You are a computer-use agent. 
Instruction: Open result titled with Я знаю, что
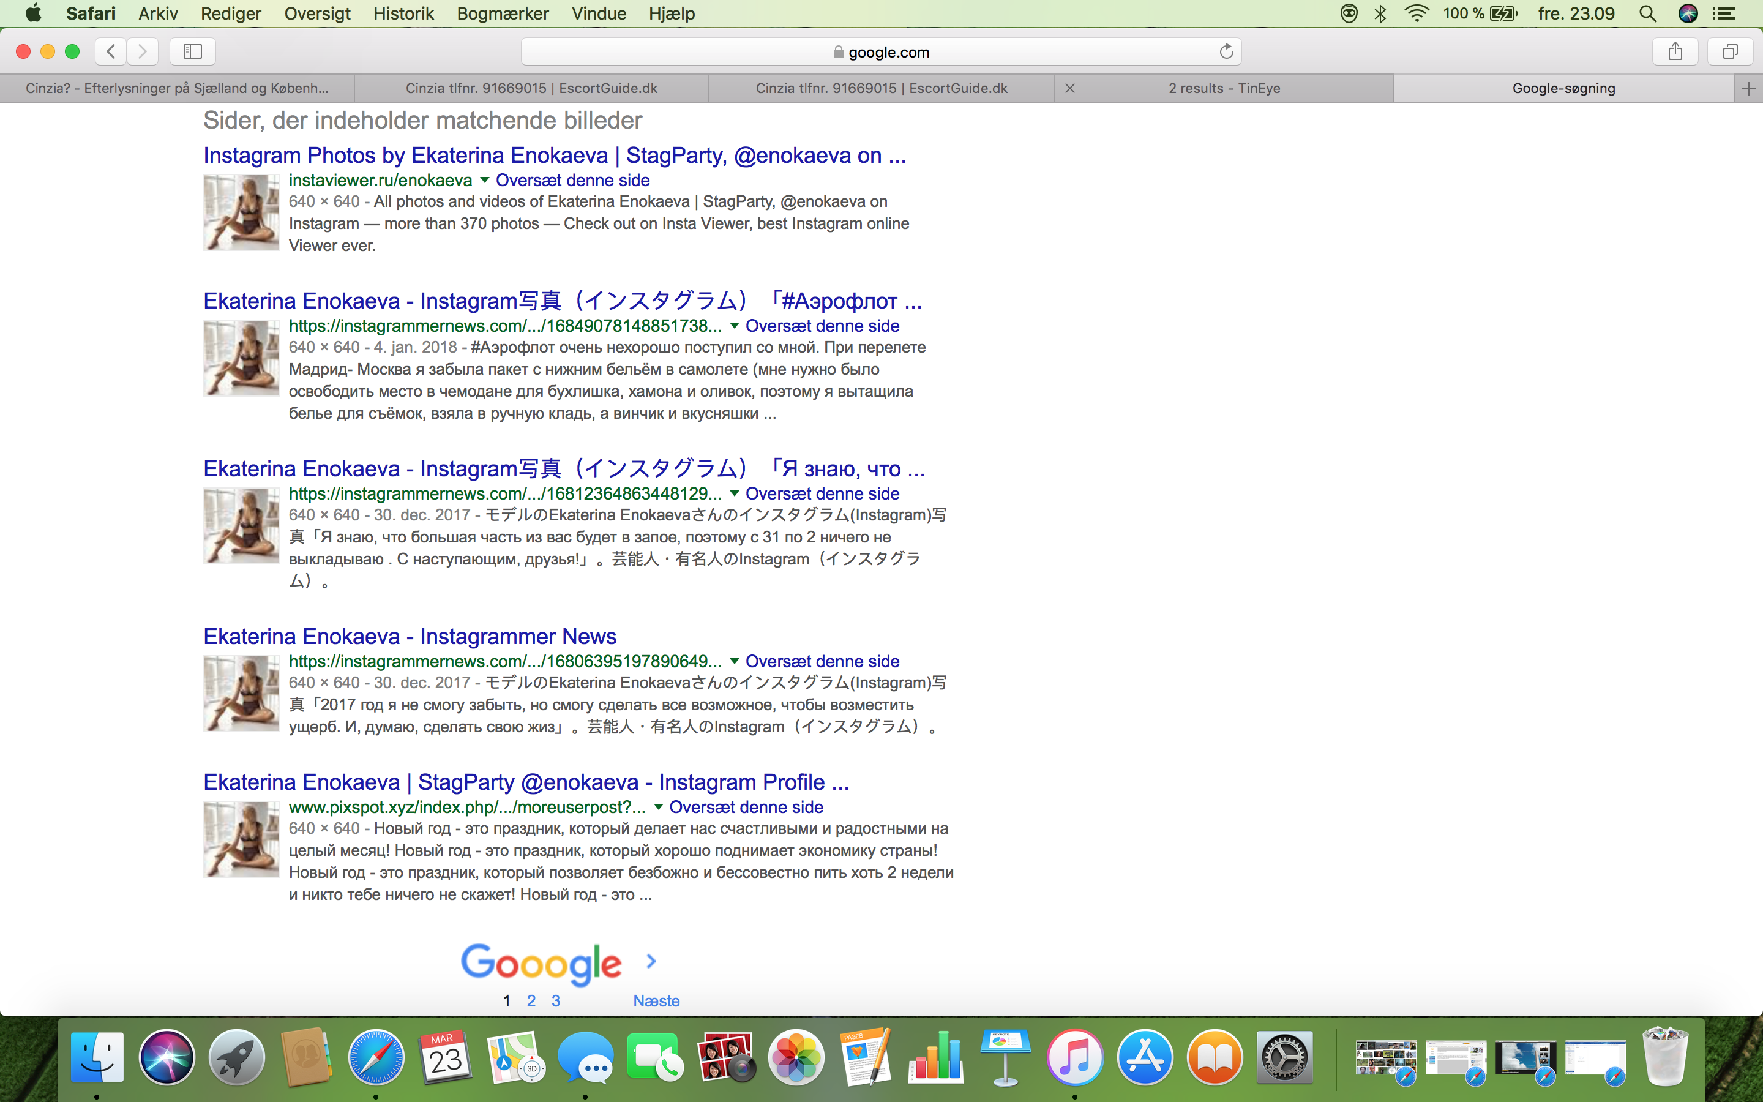[564, 468]
